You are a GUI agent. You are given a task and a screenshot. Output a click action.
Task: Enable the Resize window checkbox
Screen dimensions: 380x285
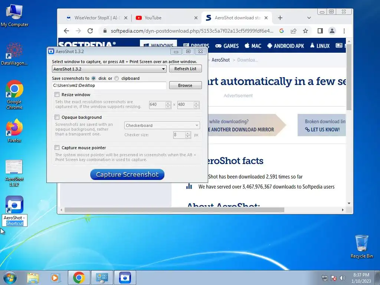coord(57,95)
